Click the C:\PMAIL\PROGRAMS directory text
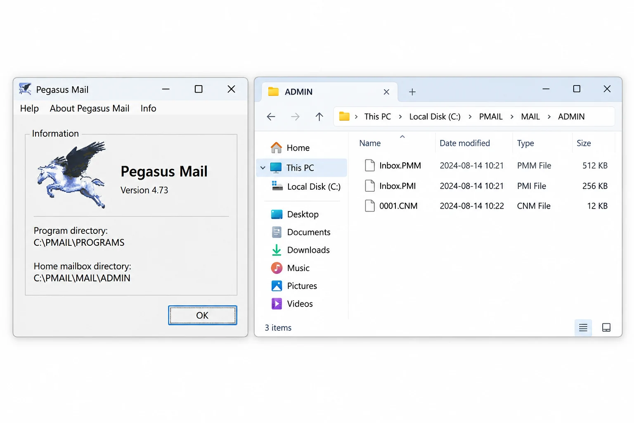Viewport: 634px width, 423px height. point(79,242)
